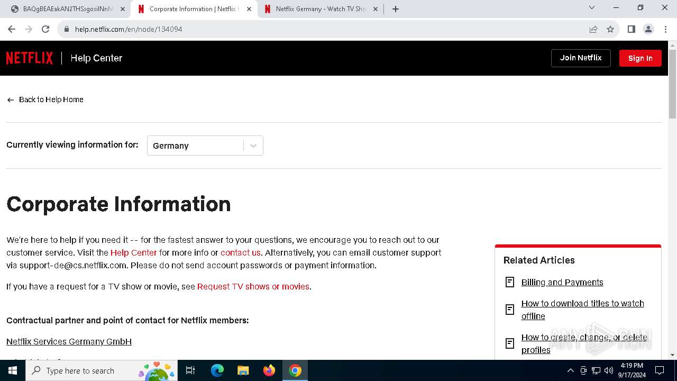Open Chrome side panel

(x=632, y=29)
